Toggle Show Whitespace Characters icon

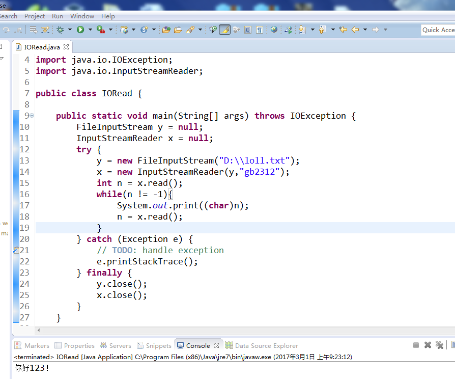(x=260, y=30)
